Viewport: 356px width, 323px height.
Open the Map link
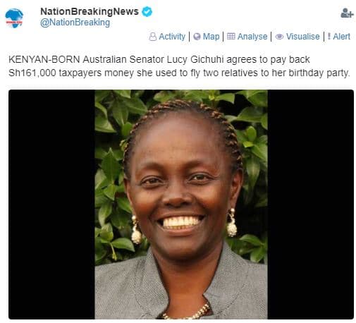[x=211, y=37]
